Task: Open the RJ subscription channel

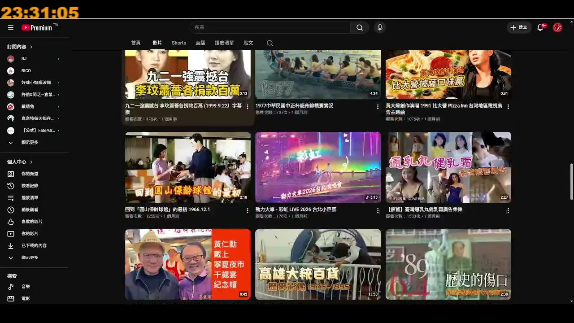Action: (x=35, y=59)
